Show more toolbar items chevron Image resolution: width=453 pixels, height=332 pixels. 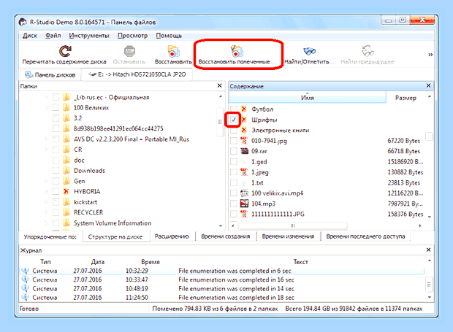pos(430,55)
